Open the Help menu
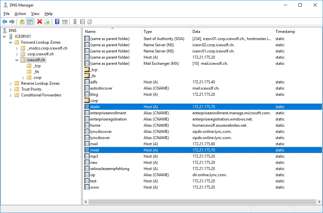Image resolution: width=323 pixels, height=213 pixels. [49, 14]
